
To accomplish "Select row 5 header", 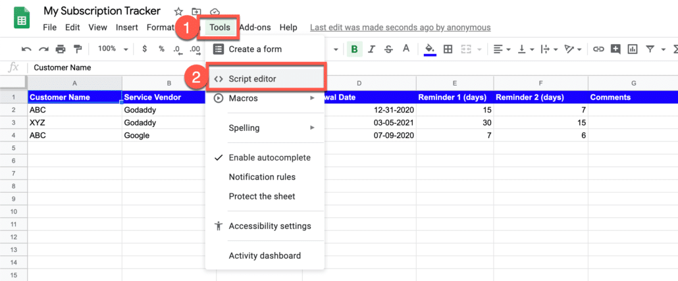I will (14, 148).
